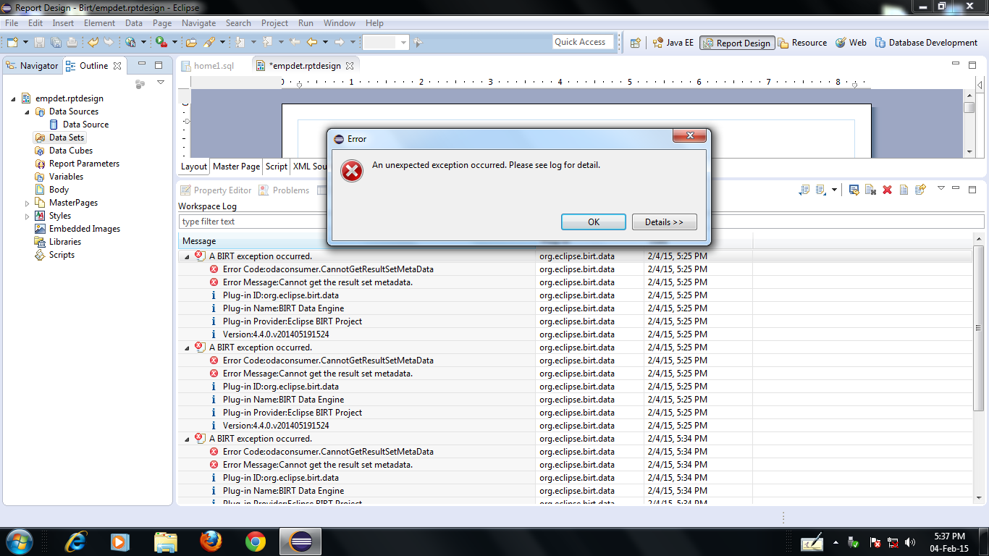The width and height of the screenshot is (989, 556).
Task: Open Windows Explorer from the taskbar
Action: click(165, 542)
